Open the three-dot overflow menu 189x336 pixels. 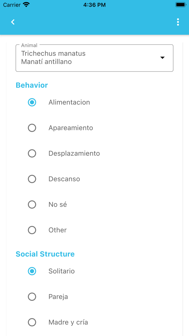click(178, 22)
